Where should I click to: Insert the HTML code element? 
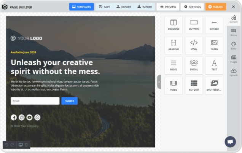pos(194,45)
